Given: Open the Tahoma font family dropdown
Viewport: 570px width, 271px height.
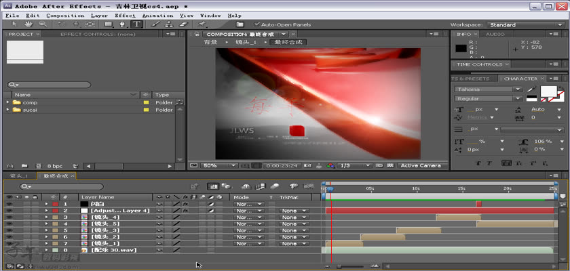Looking at the screenshot, I should tap(488, 89).
